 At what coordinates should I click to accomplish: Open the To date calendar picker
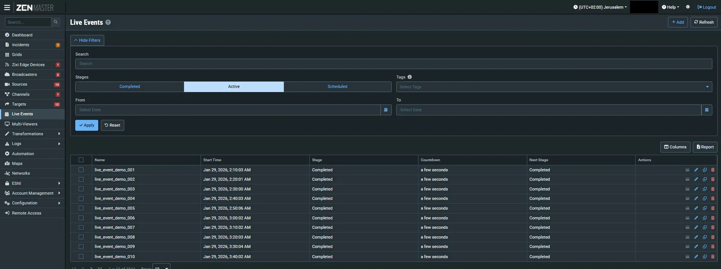click(x=707, y=110)
